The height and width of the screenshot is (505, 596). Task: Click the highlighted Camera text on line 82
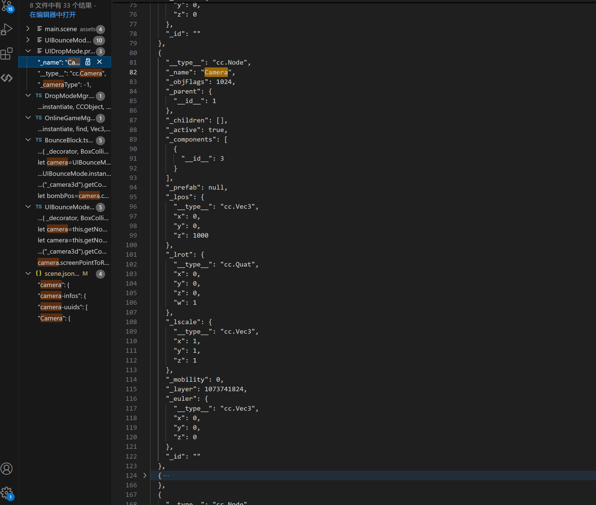click(x=216, y=72)
